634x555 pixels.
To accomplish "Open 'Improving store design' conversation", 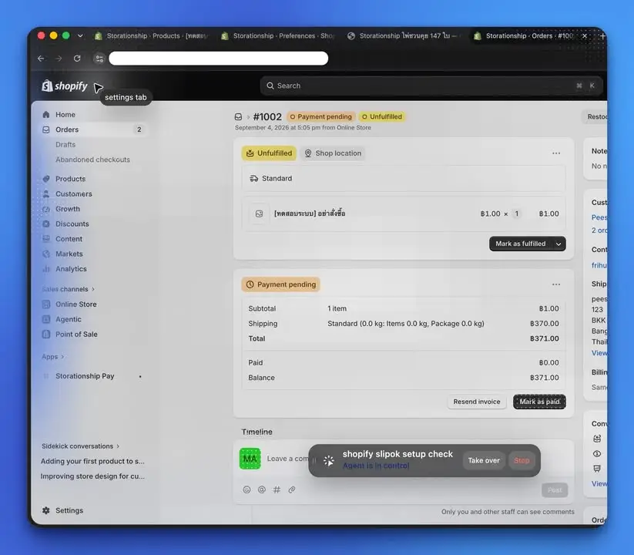I will pyautogui.click(x=92, y=476).
